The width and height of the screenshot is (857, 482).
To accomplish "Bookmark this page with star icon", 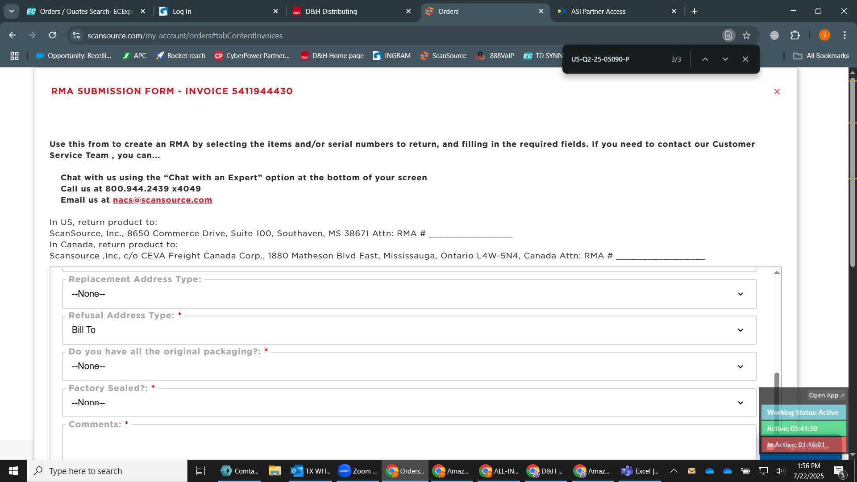I will (x=746, y=35).
